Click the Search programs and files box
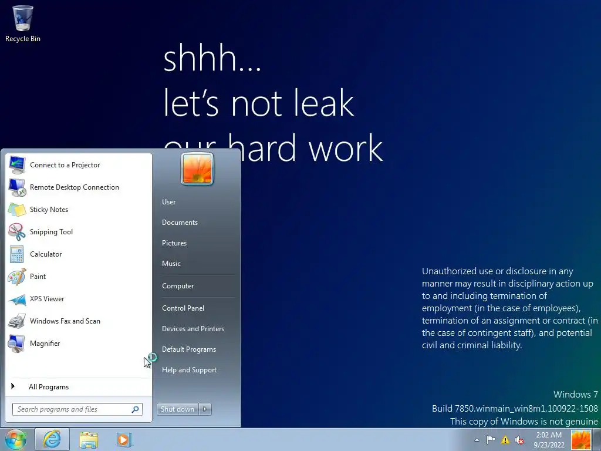601x451 pixels. click(x=77, y=409)
